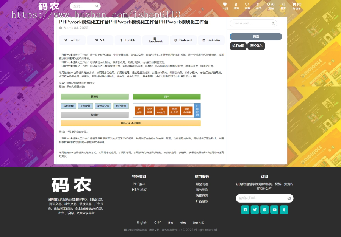Submit subscription with the paper plane icon
This screenshot has height=237, width=341.
pyautogui.click(x=289, y=198)
